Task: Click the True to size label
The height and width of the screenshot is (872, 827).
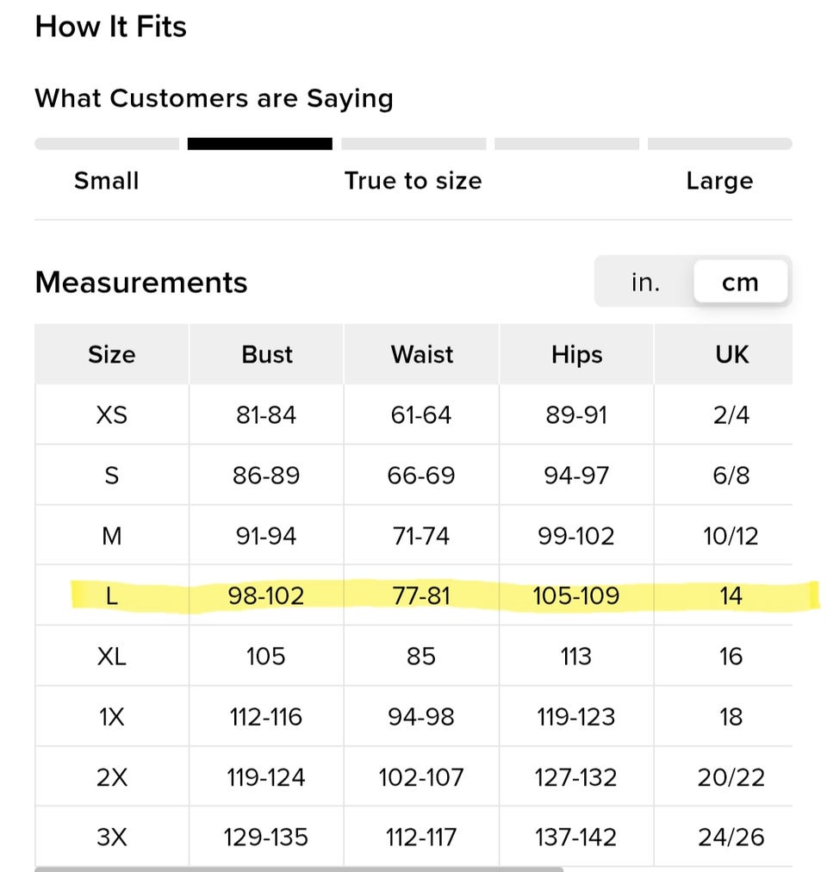Action: (413, 181)
